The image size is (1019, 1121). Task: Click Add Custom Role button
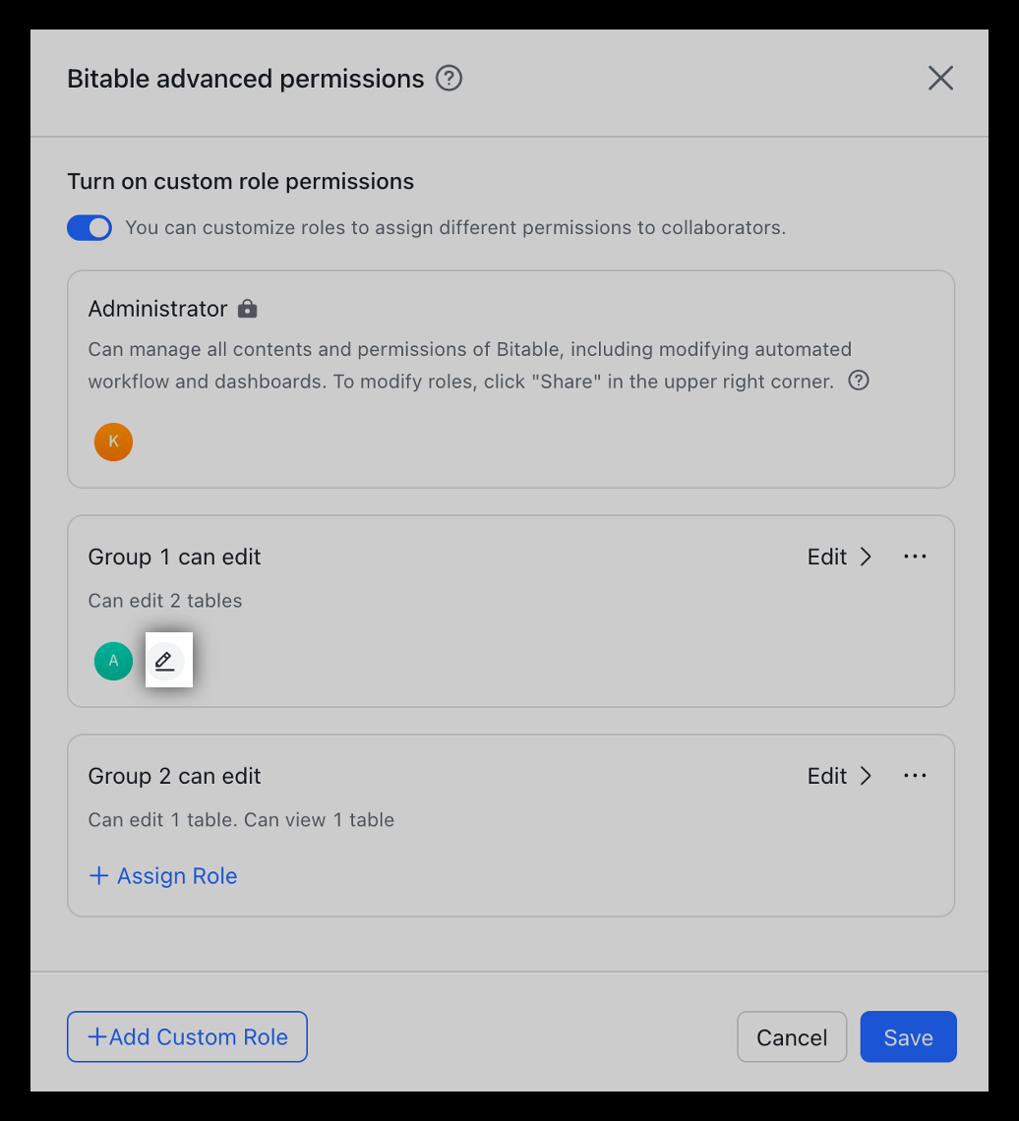[187, 1037]
